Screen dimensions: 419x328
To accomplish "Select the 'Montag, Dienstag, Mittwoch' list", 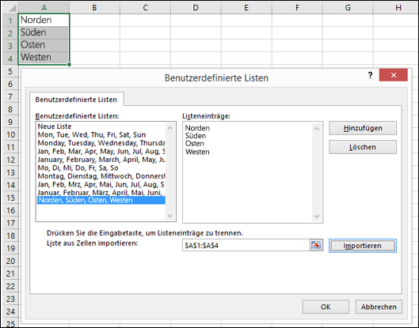I will (101, 176).
